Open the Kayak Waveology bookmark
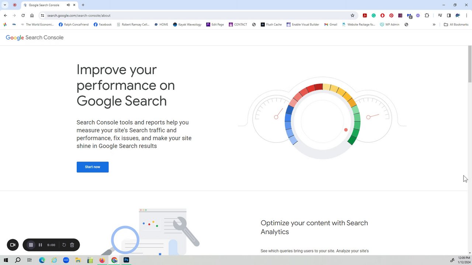472x265 pixels. coord(187,25)
